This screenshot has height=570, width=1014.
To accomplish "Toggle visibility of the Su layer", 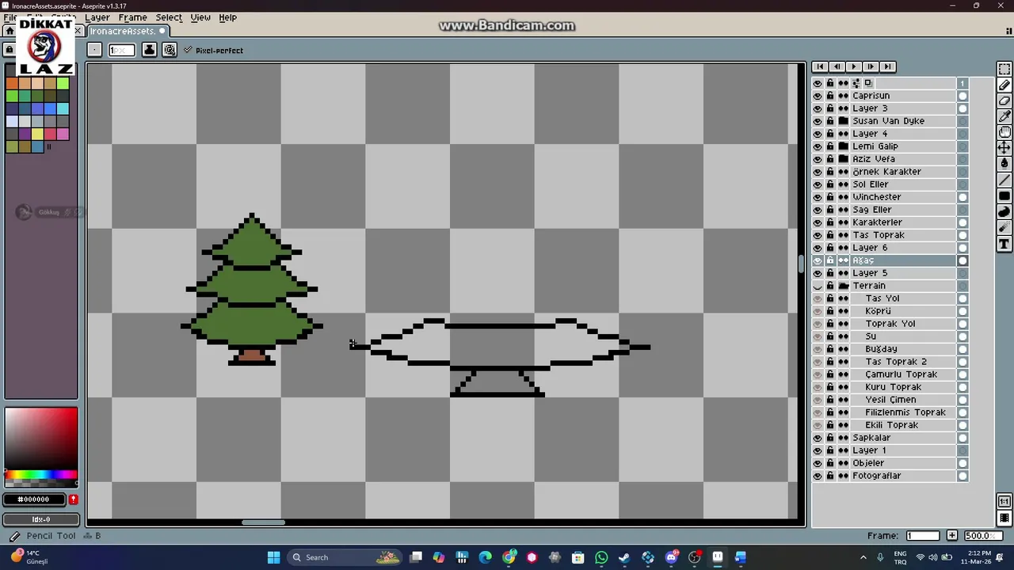I will 818,336.
